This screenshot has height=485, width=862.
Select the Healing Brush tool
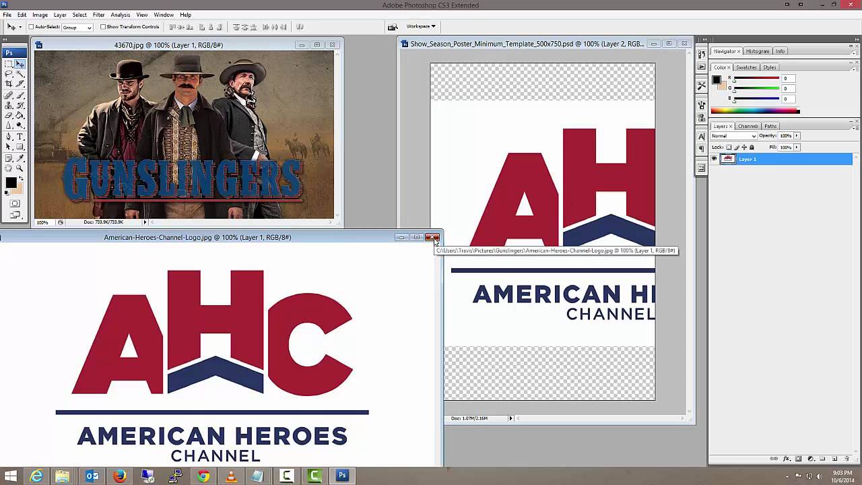click(9, 95)
